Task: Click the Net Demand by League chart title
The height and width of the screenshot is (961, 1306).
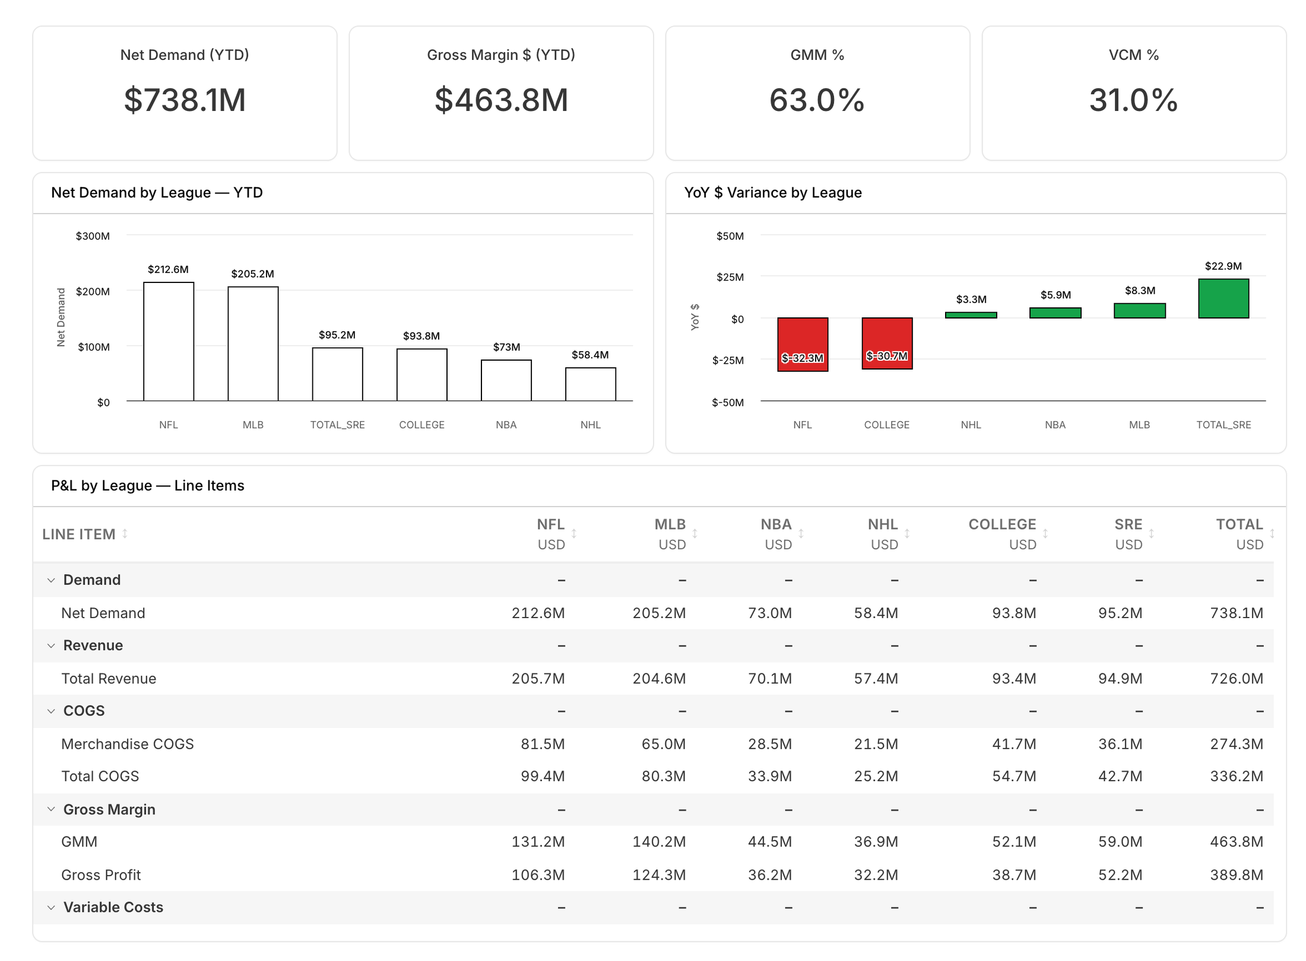Action: (157, 193)
